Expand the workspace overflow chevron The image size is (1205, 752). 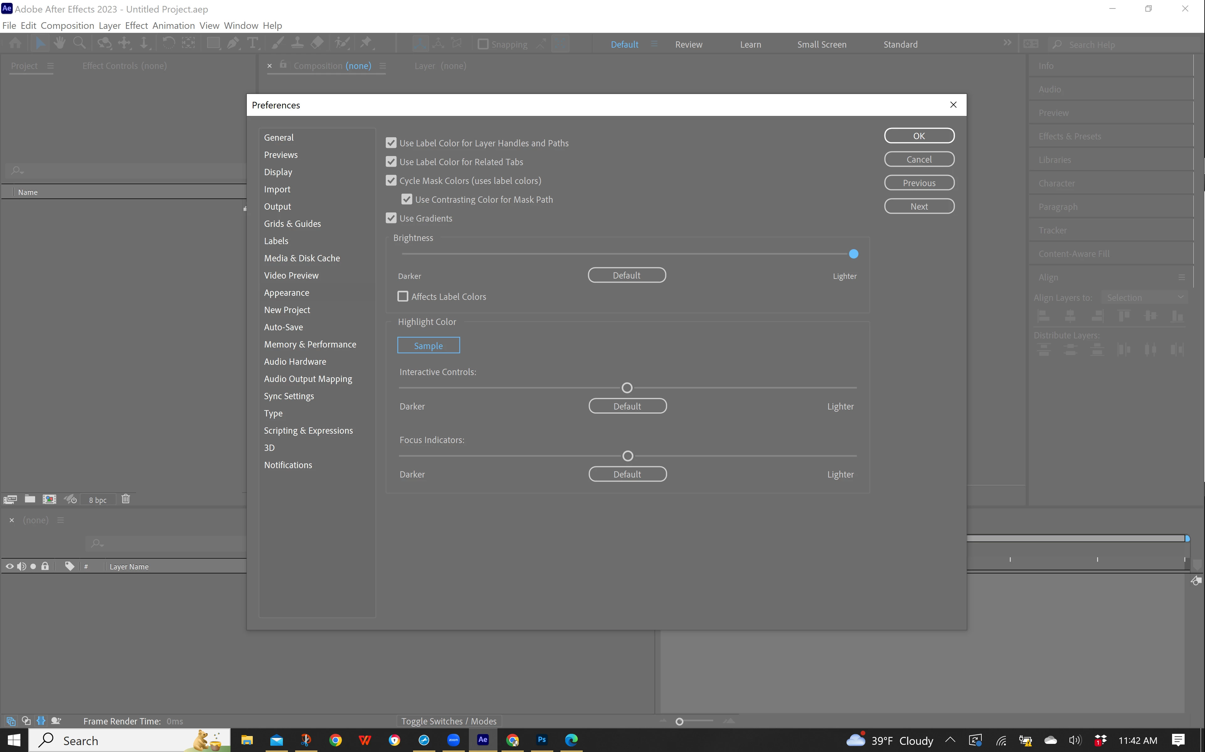point(1007,43)
